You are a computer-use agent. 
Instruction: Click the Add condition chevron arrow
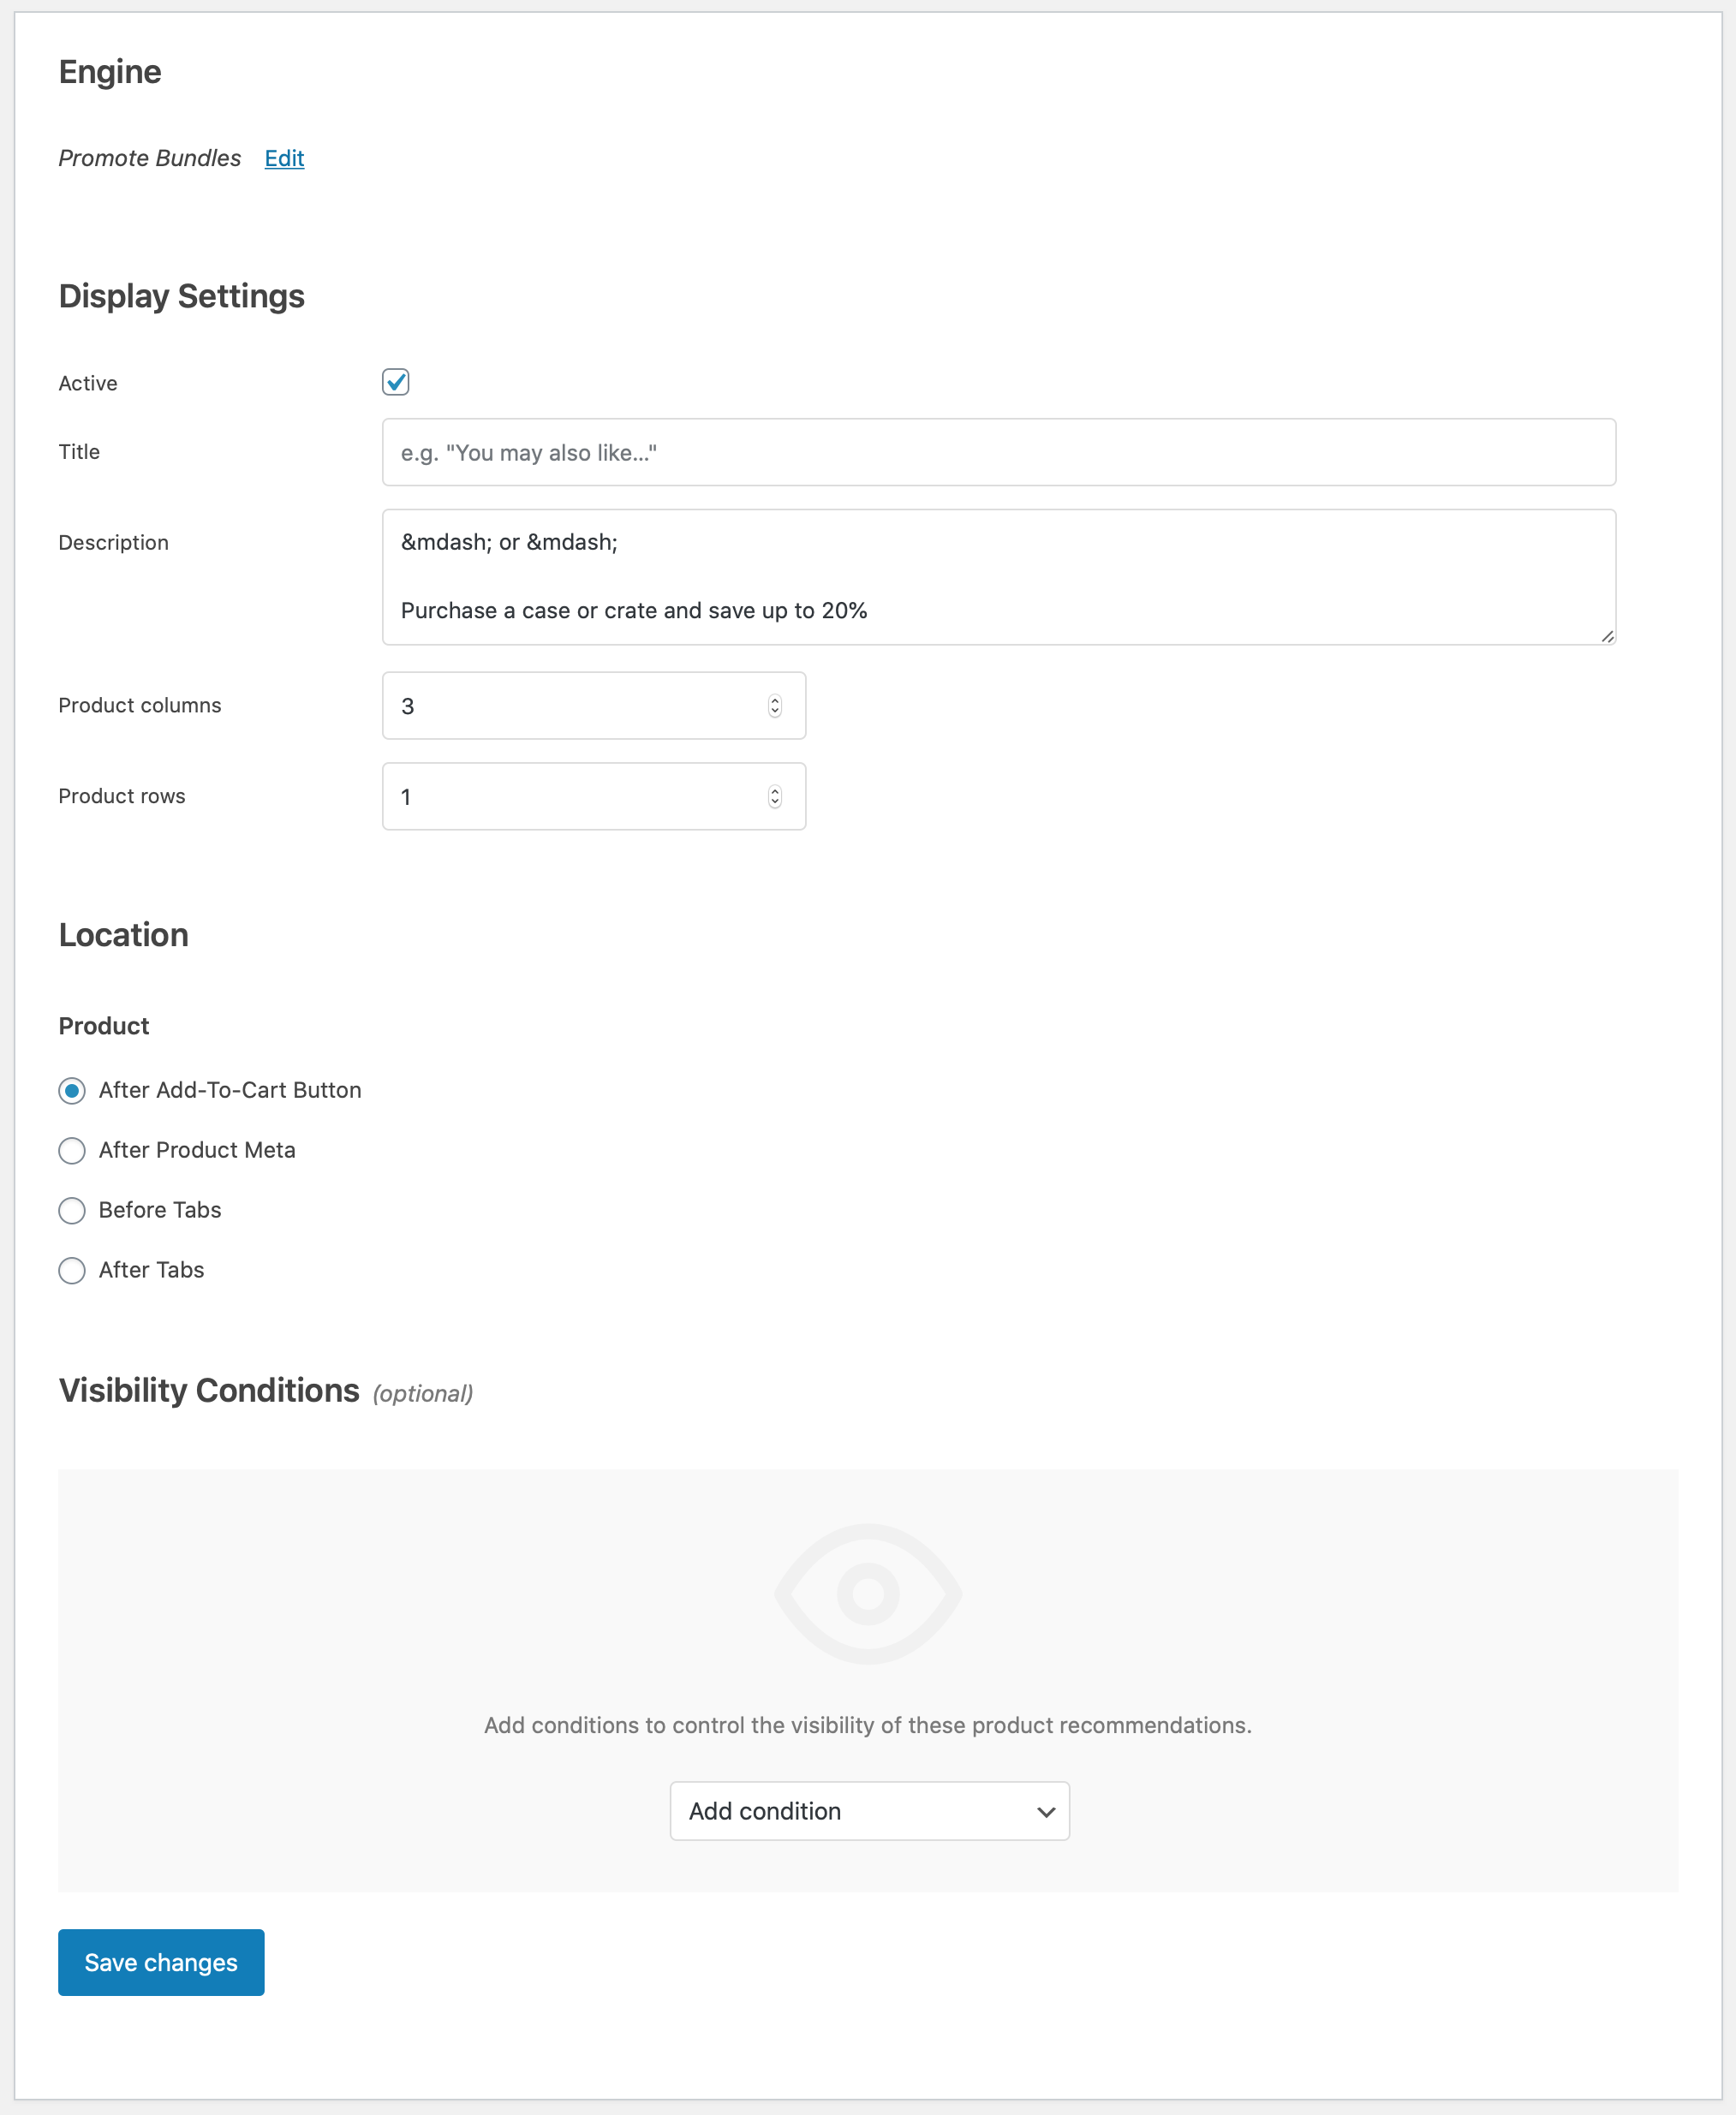click(1045, 1811)
